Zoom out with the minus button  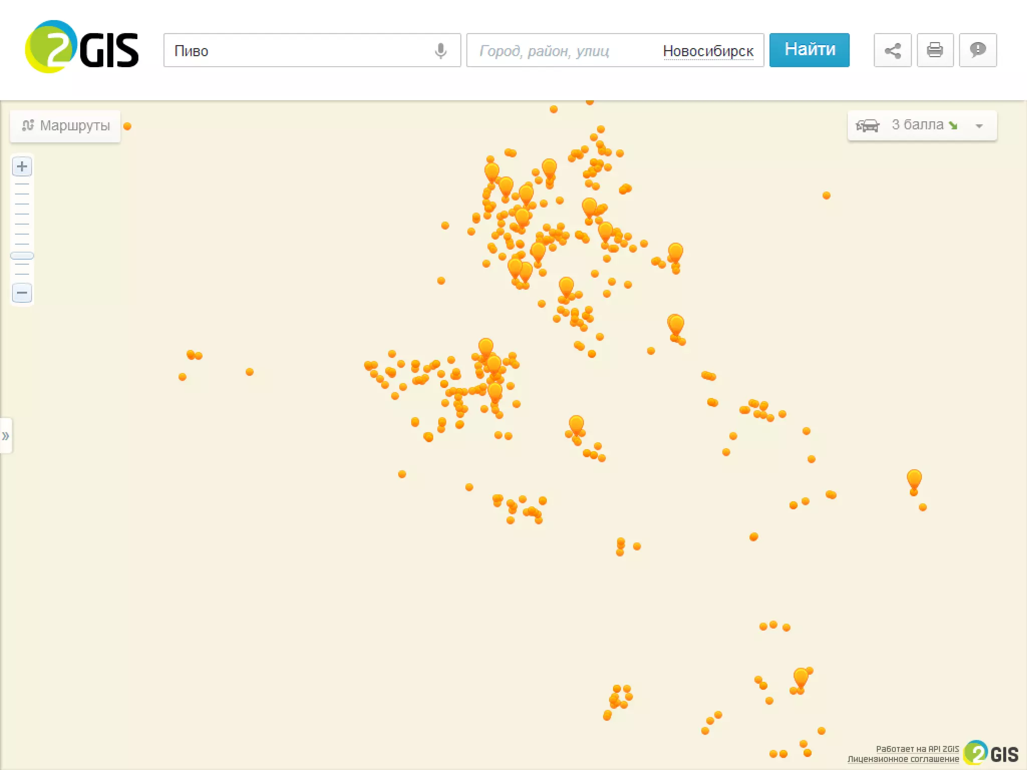pyautogui.click(x=22, y=293)
